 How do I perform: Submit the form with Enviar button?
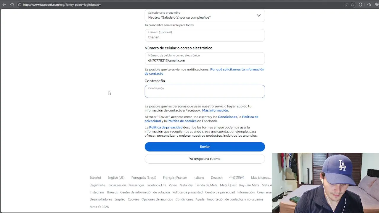[x=205, y=147]
